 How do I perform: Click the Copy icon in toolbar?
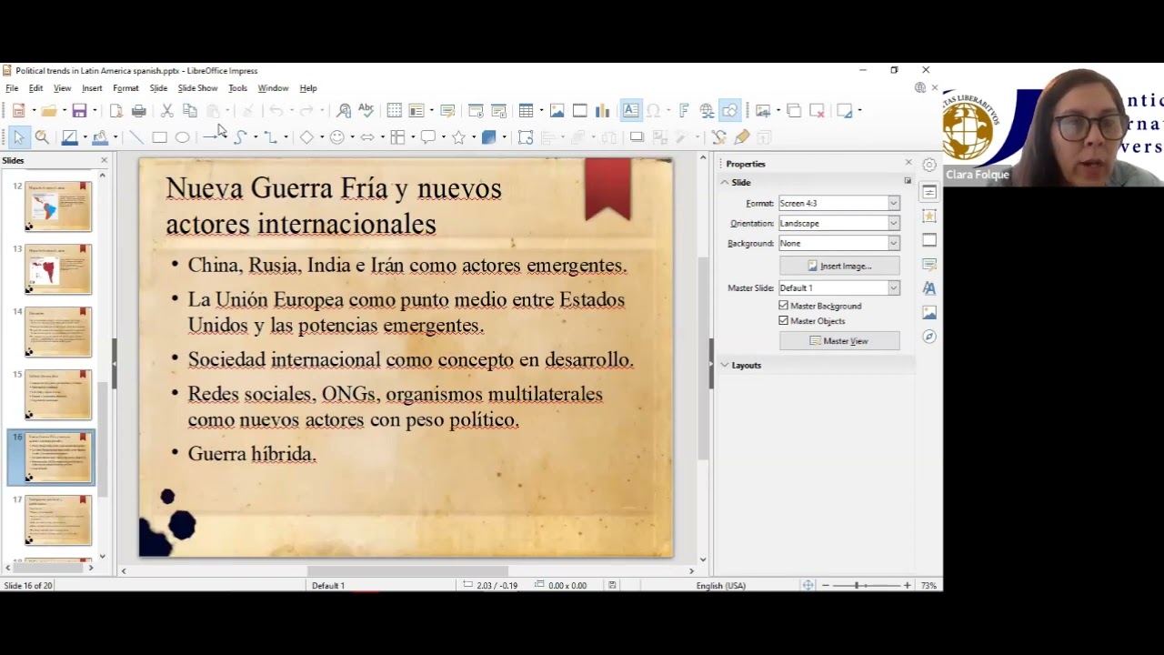pos(190,111)
